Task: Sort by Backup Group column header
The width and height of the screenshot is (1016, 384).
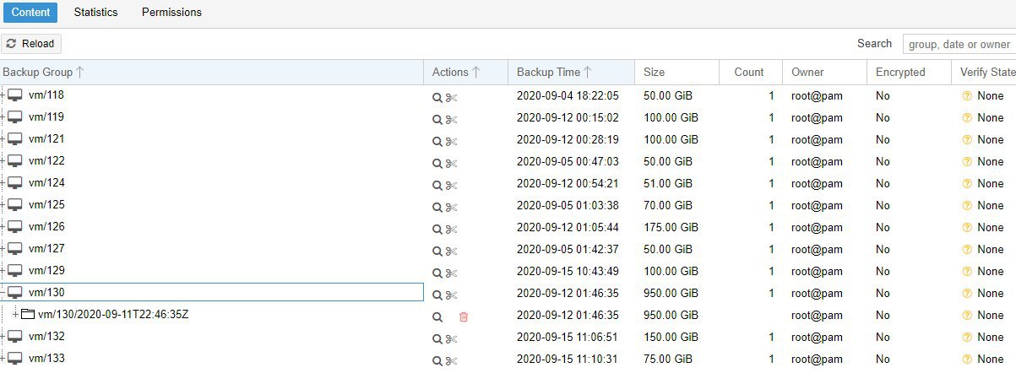Action: [211, 73]
